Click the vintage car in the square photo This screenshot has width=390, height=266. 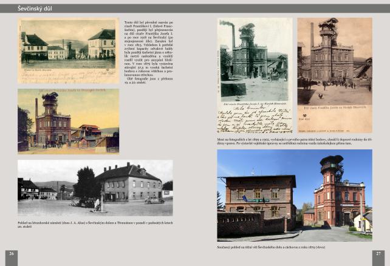(154, 201)
